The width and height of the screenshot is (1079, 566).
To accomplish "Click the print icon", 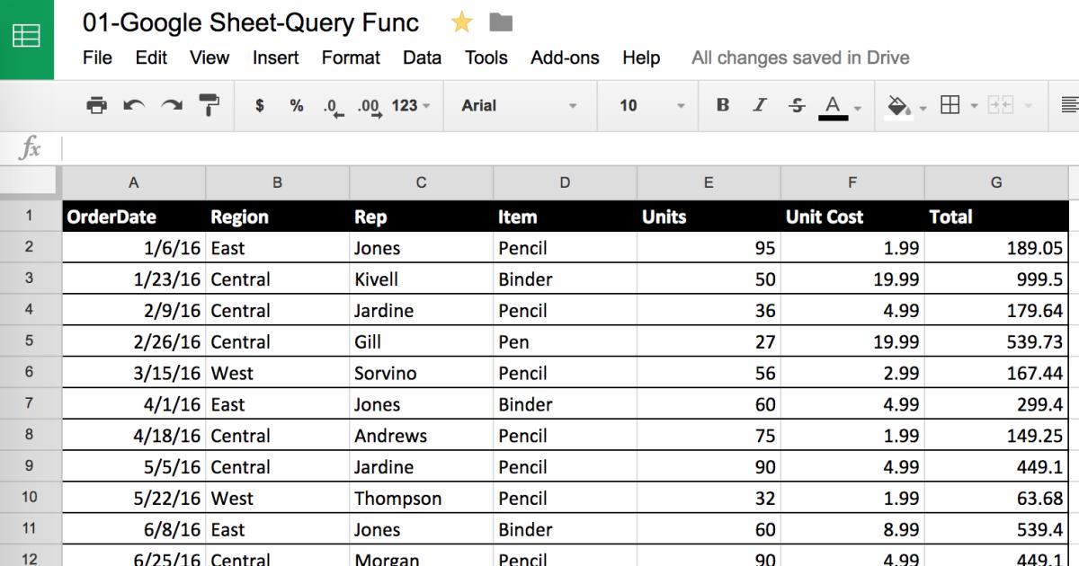I will coord(96,106).
